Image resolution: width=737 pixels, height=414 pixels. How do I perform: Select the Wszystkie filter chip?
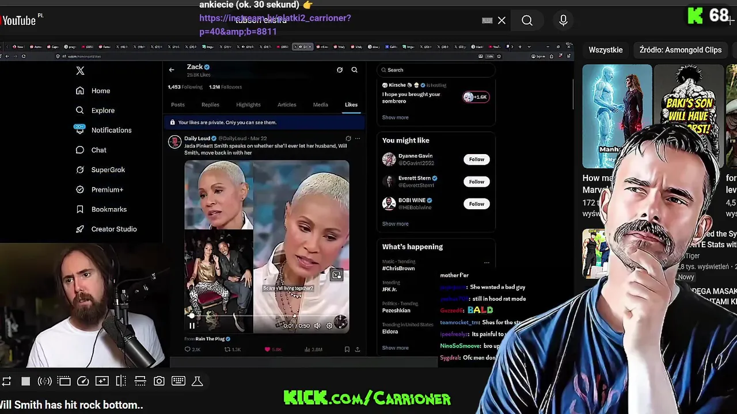[606, 50]
